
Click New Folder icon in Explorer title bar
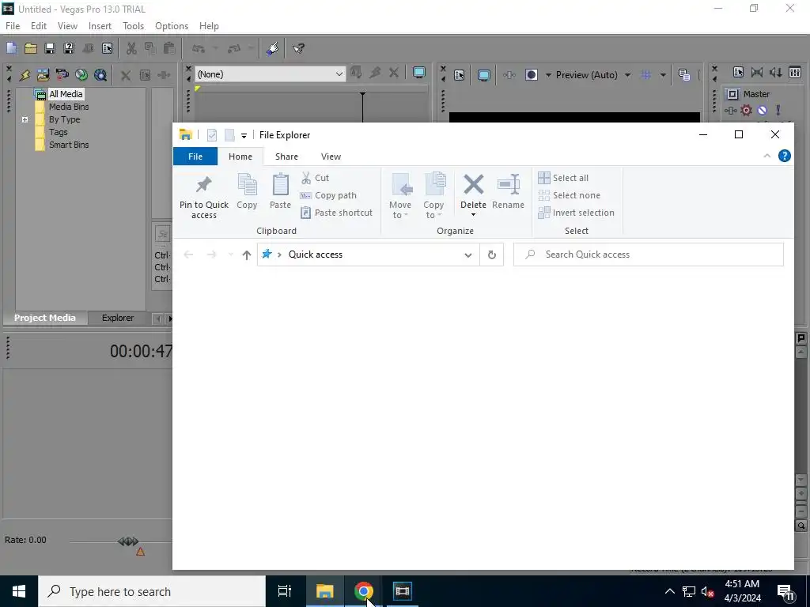[x=229, y=135]
